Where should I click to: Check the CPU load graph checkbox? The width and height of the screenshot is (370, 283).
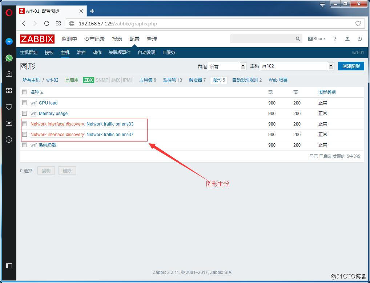(25, 103)
